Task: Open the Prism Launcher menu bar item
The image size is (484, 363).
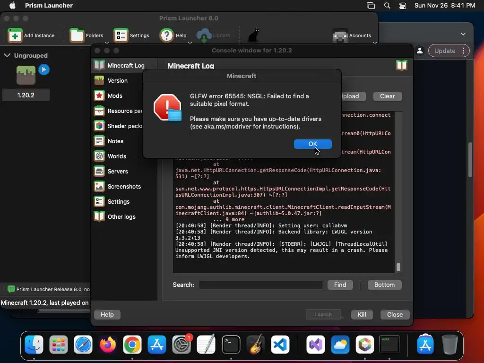Action: pos(49,5)
